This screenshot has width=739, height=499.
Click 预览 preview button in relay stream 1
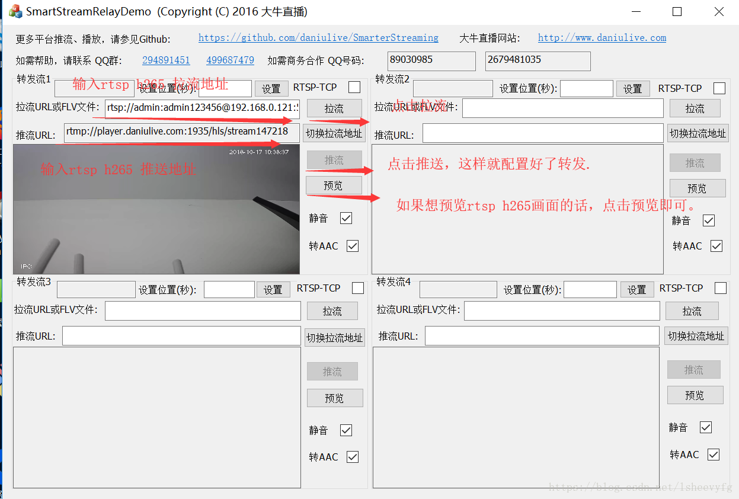(x=334, y=185)
